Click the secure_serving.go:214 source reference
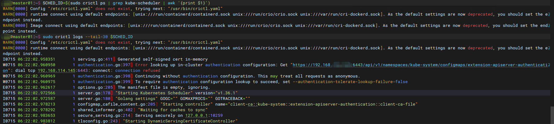The width and height of the screenshot is (554, 124). [x=104, y=116]
